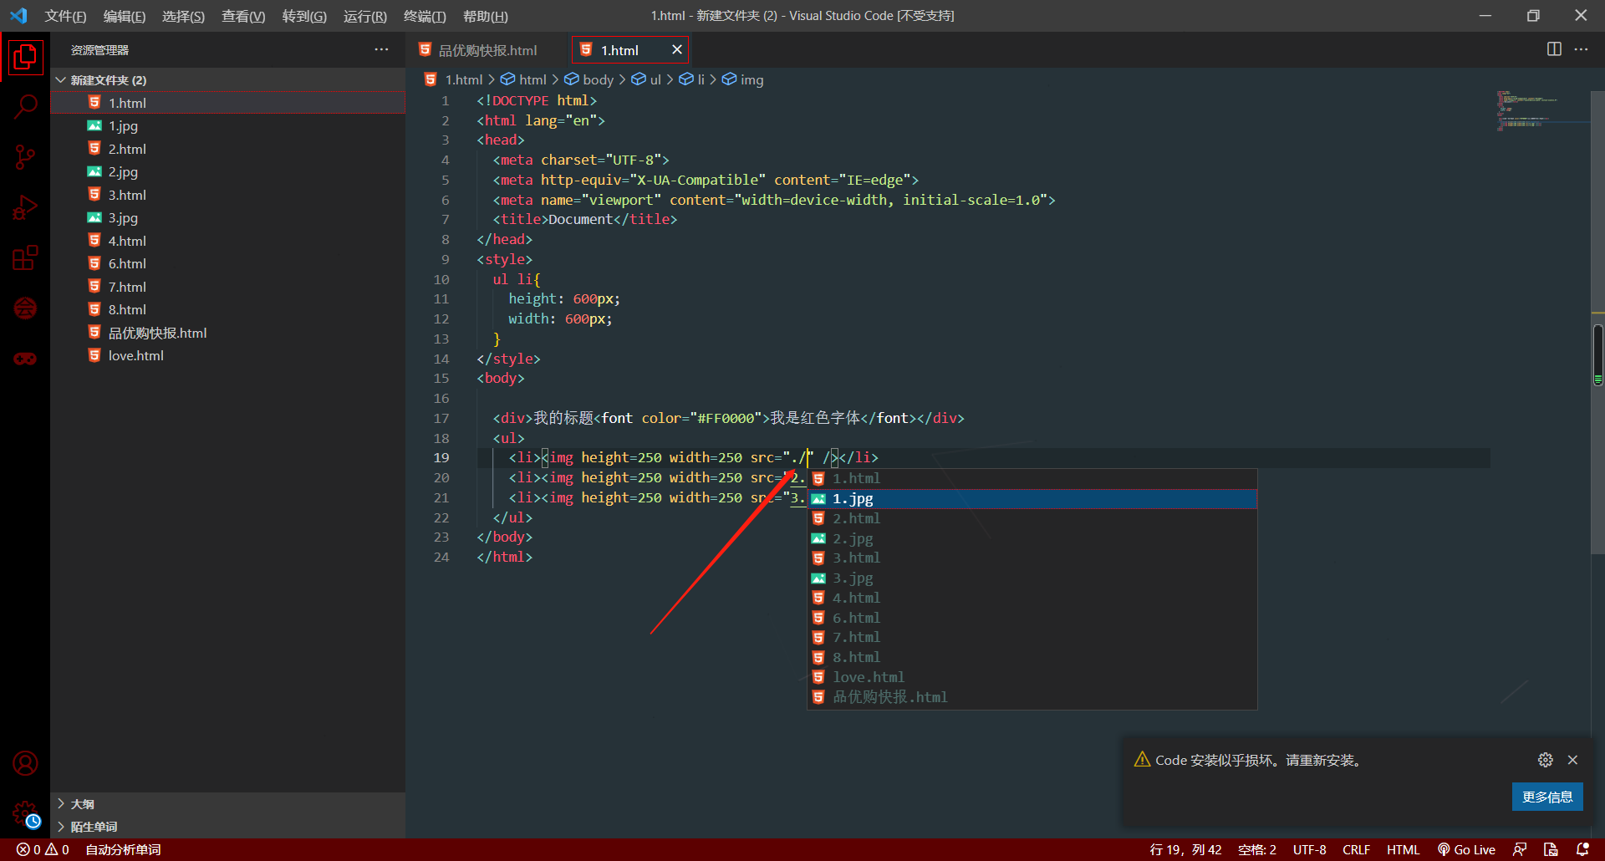This screenshot has width=1605, height=861.
Task: Open the Search view in the activity bar
Action: [25, 106]
